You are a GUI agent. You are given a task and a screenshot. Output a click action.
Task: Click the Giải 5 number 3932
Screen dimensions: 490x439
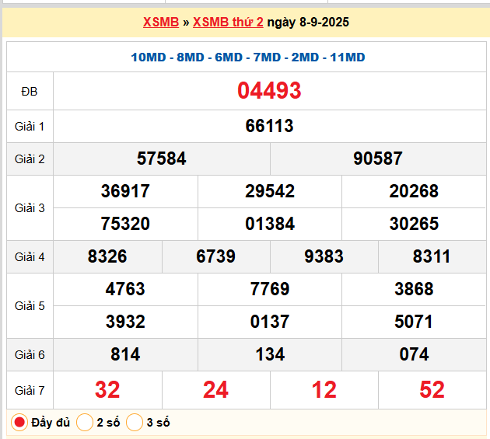125,322
